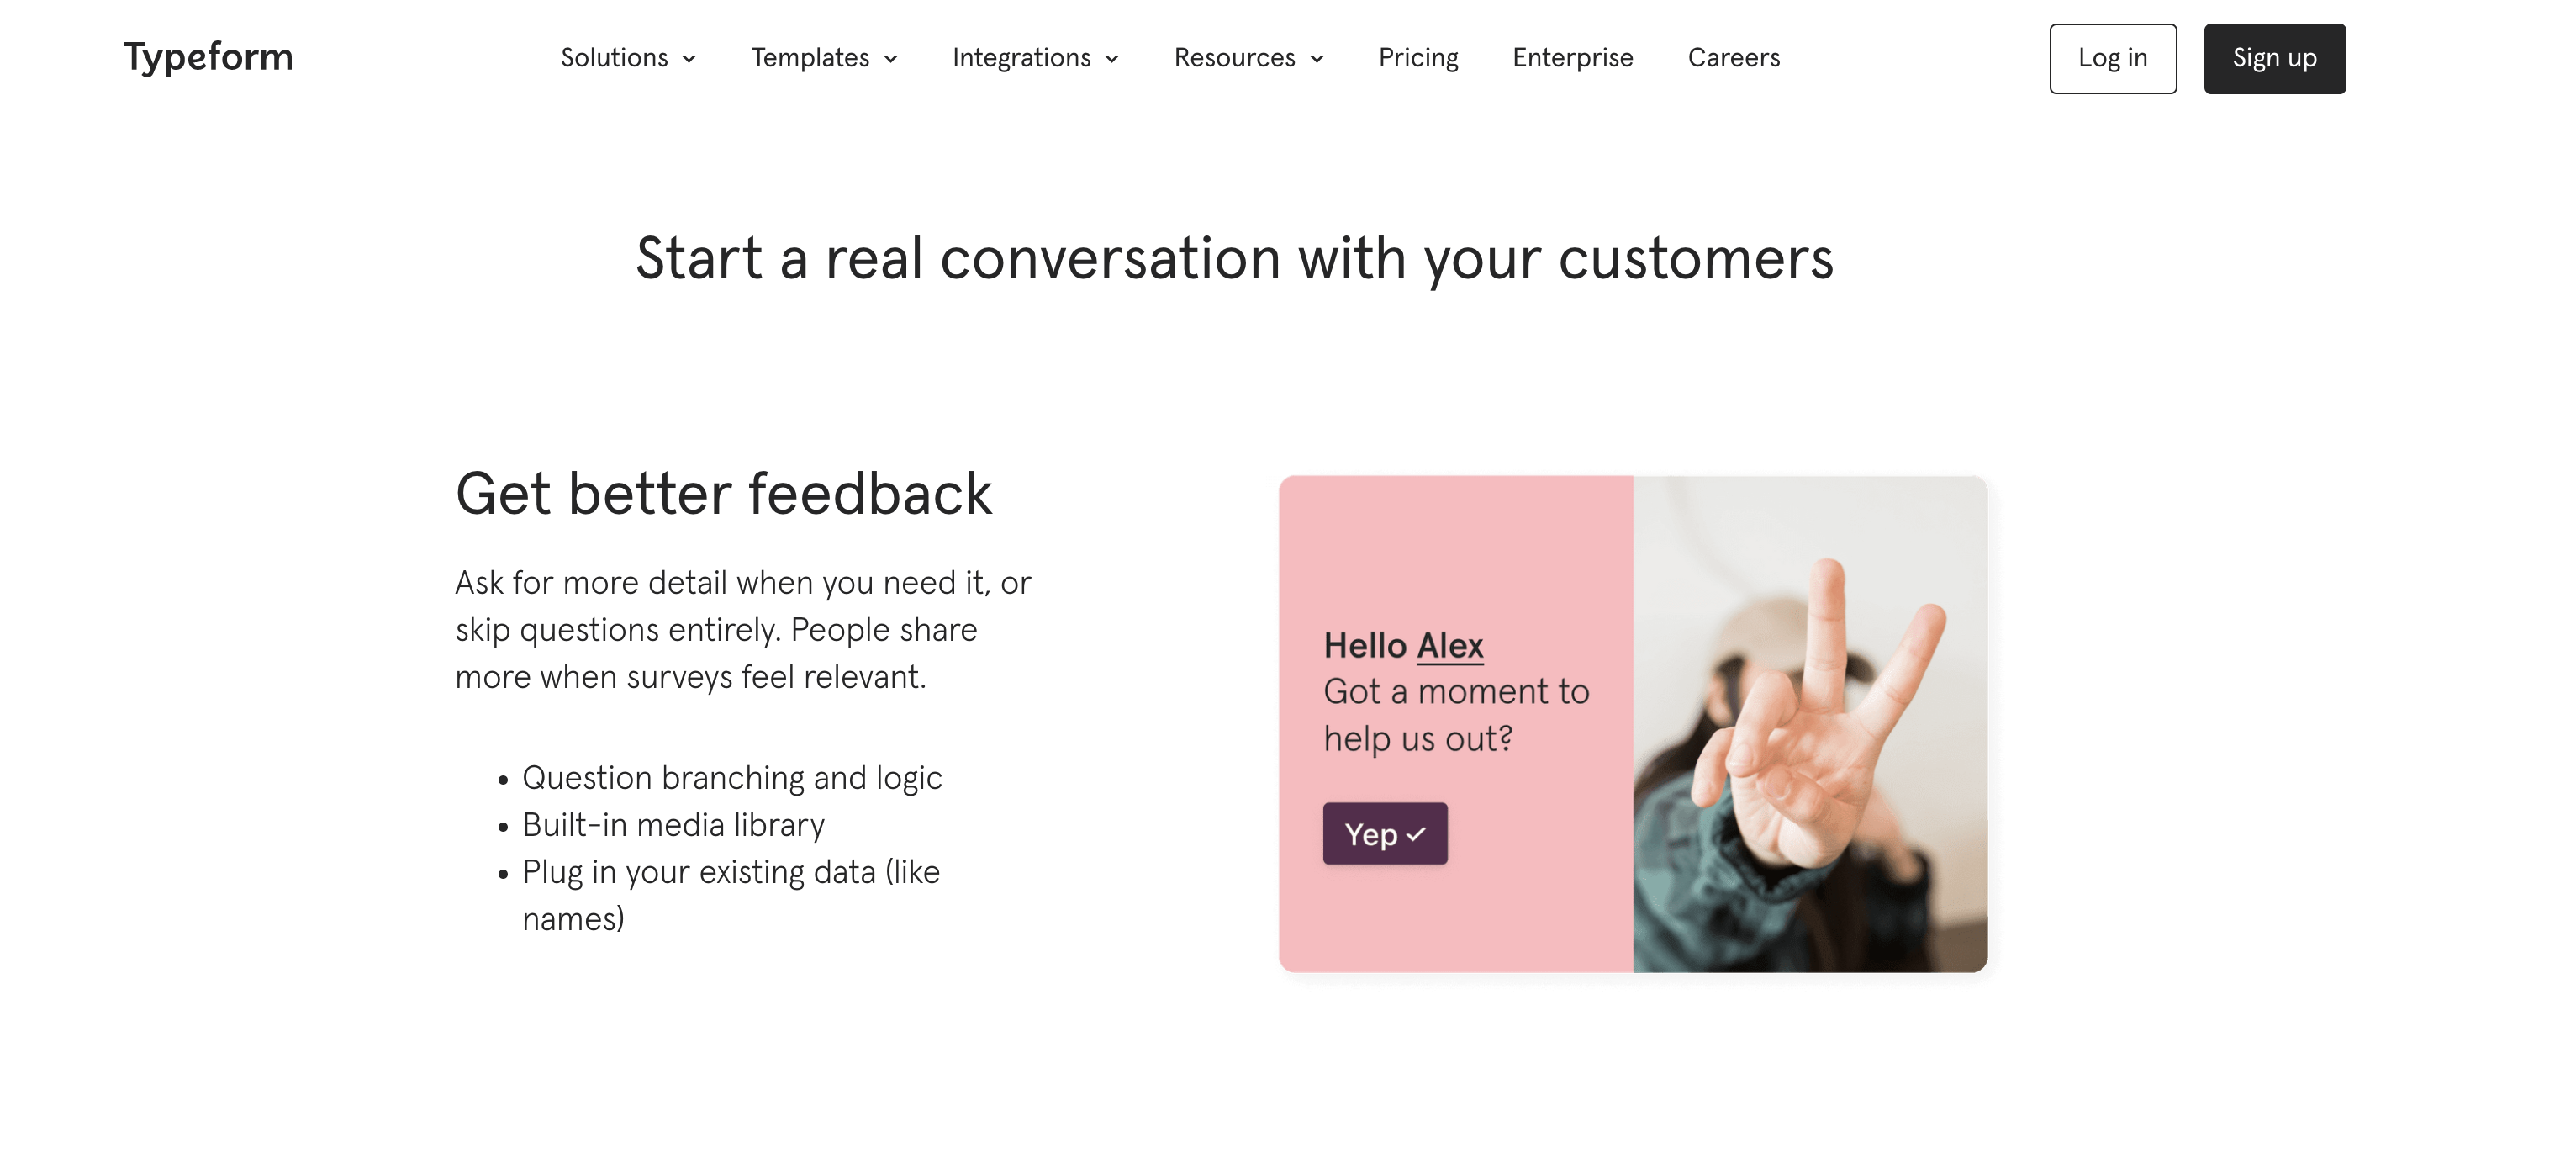Click the peace sign hand photo
The image size is (2576, 1169).
pos(1810,724)
